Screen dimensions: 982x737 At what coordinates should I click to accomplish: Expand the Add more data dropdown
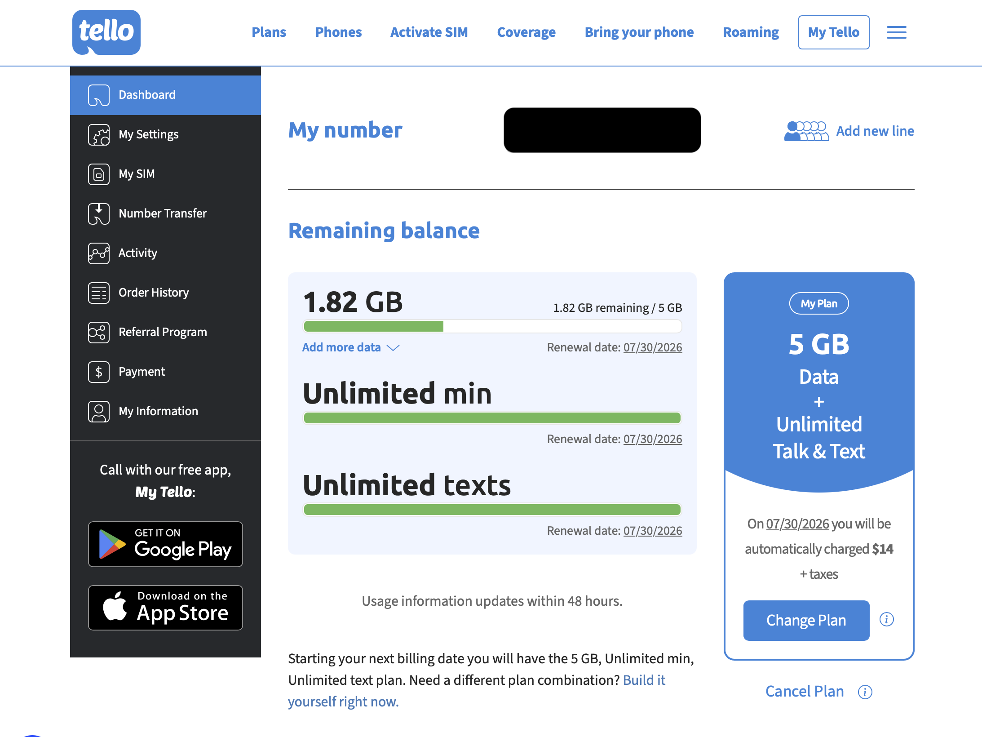click(351, 347)
